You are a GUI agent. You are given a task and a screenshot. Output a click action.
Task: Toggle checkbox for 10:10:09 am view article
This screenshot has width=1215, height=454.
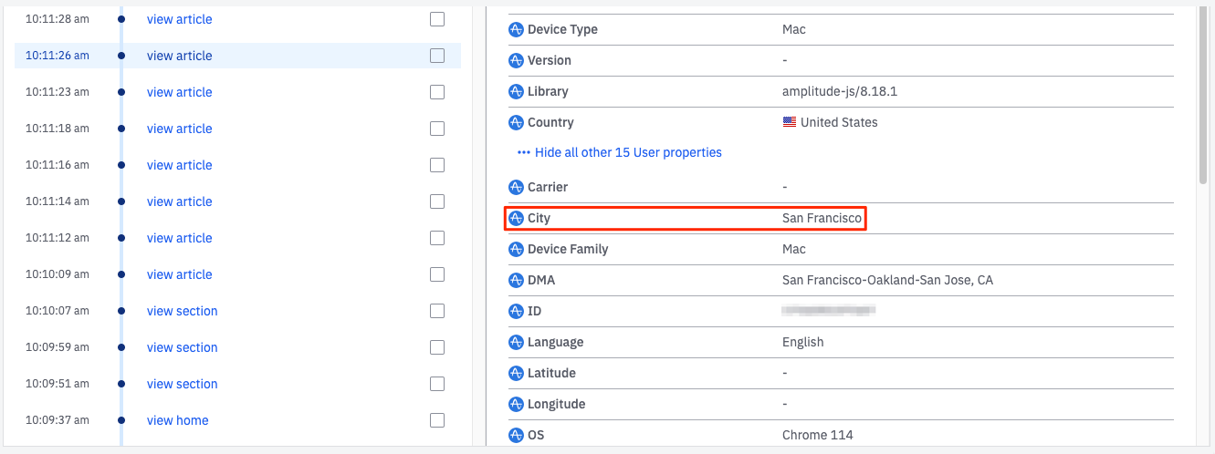[x=437, y=274]
